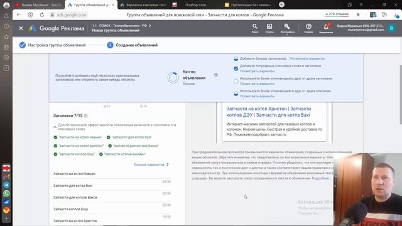Open Посмотреть варианты under differing headlines

(x=257, y=83)
